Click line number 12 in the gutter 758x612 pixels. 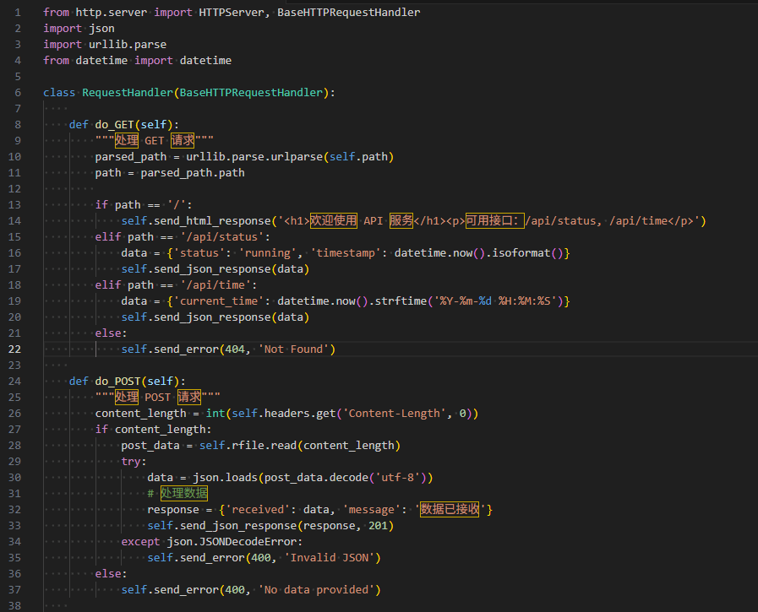14,189
